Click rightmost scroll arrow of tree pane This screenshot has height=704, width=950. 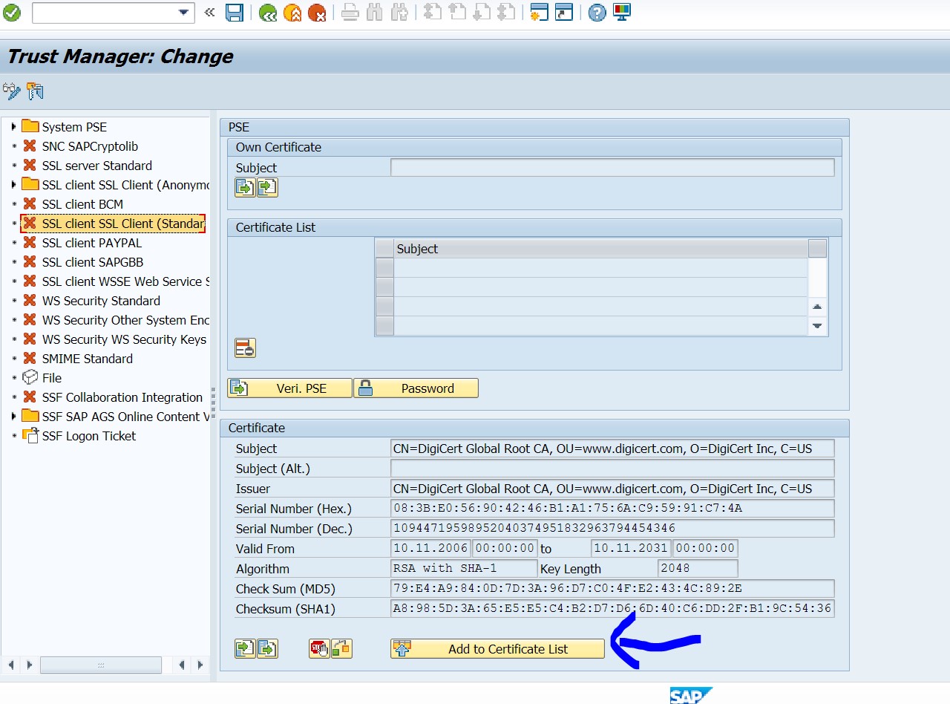pos(200,665)
